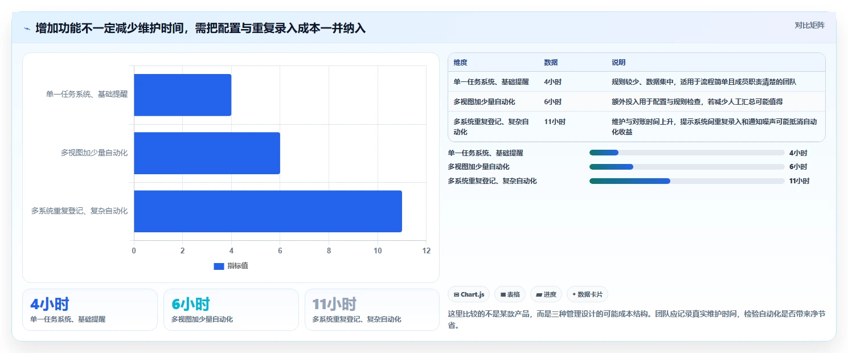The height and width of the screenshot is (353, 848).
Task: Click the 表格 tag chip
Action: pos(510,294)
